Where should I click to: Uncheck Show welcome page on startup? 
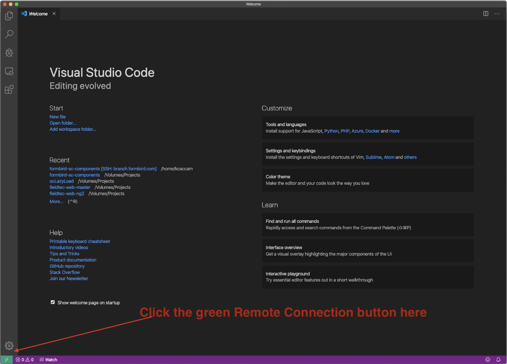[x=52, y=302]
